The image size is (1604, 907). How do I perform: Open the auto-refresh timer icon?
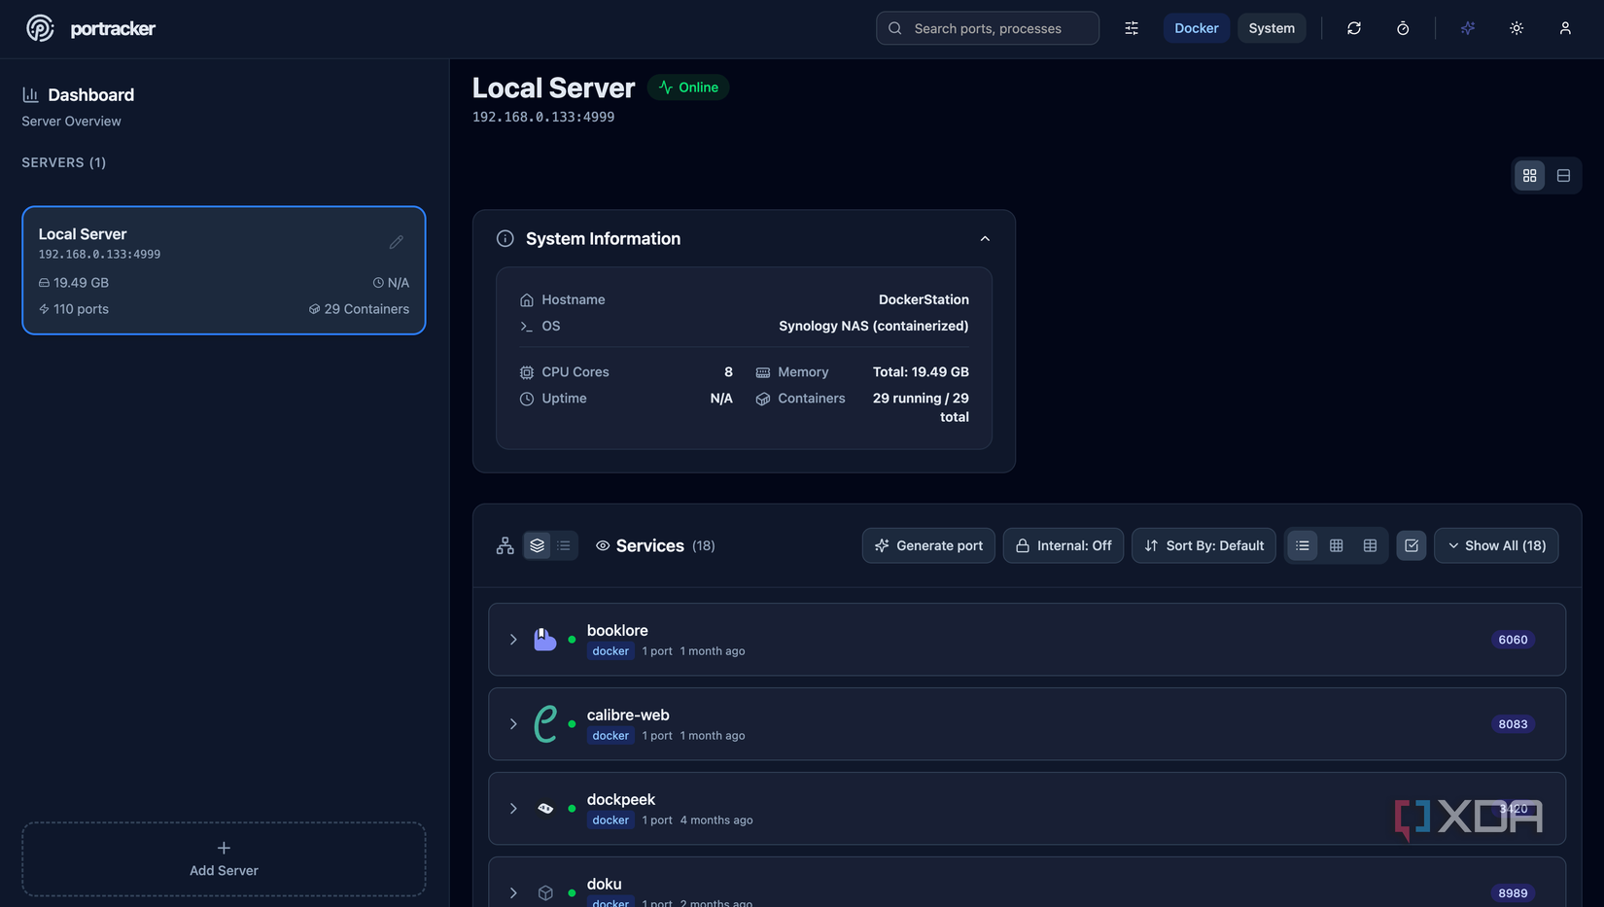1403,28
